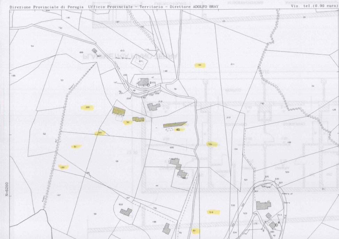Select the gray building beside parcel 233
Viewport: 339px width, 239px height.
point(143,82)
